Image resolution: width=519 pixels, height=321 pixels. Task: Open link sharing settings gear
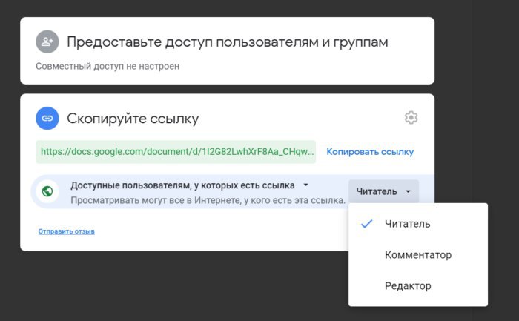pyautogui.click(x=411, y=118)
